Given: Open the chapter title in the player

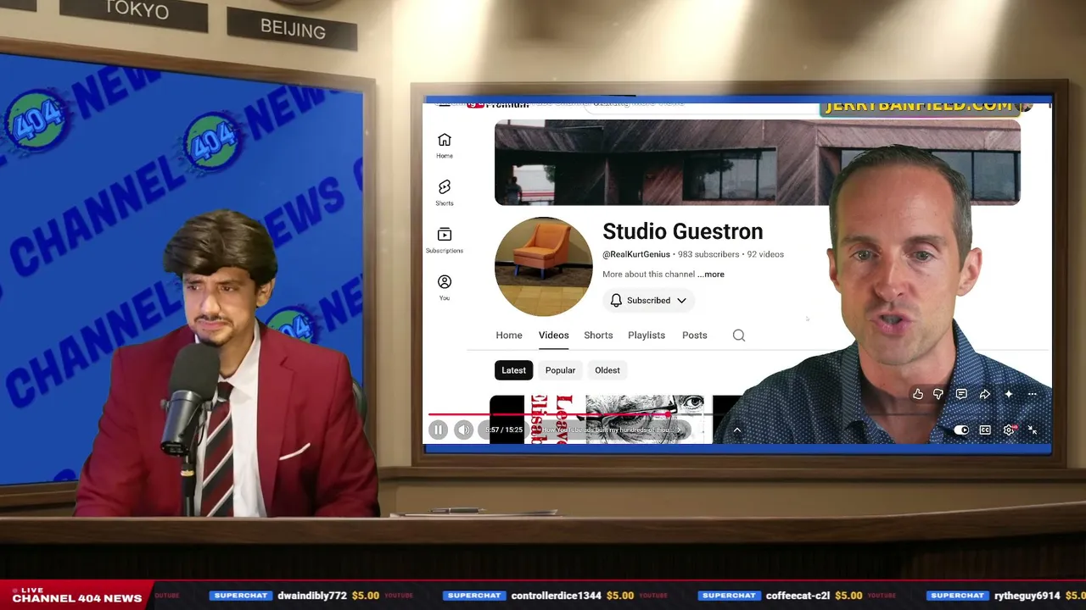Looking at the screenshot, I should point(611,430).
